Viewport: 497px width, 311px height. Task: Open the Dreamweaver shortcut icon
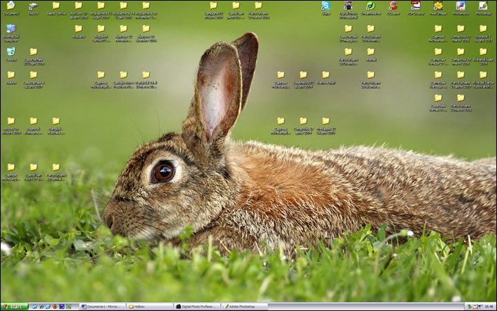tap(371, 8)
